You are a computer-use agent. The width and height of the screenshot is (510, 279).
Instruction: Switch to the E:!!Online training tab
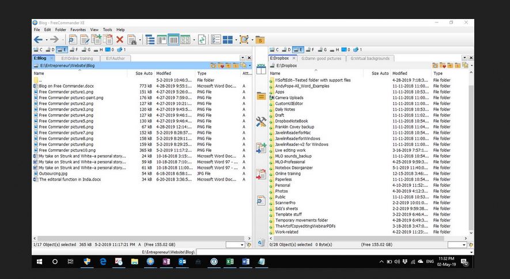(x=77, y=59)
